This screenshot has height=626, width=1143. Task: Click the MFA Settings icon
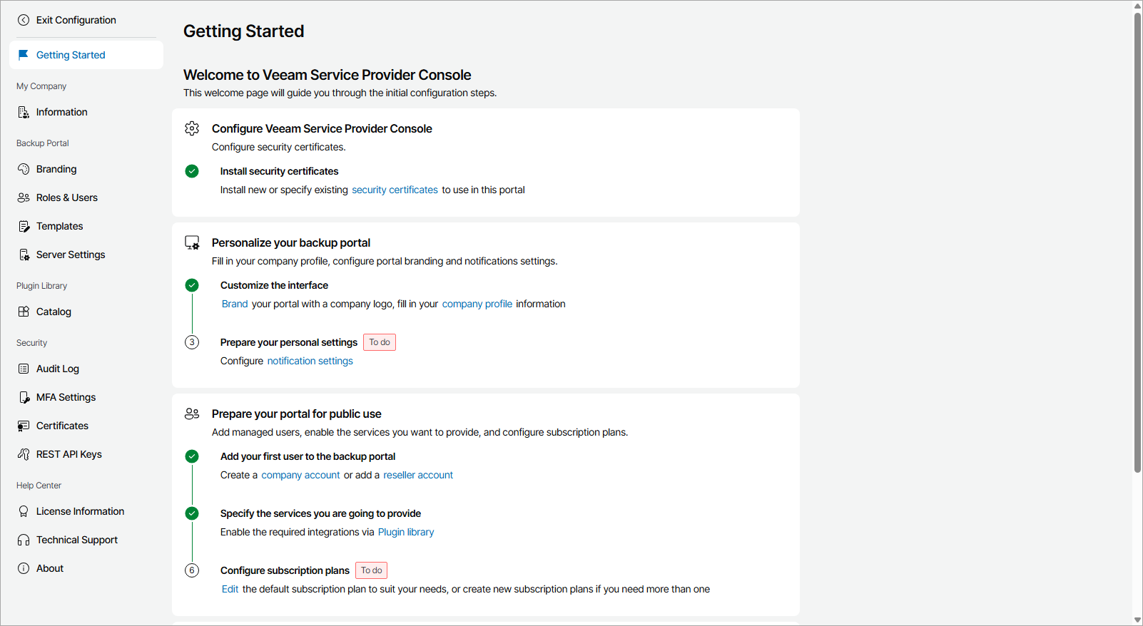[24, 397]
